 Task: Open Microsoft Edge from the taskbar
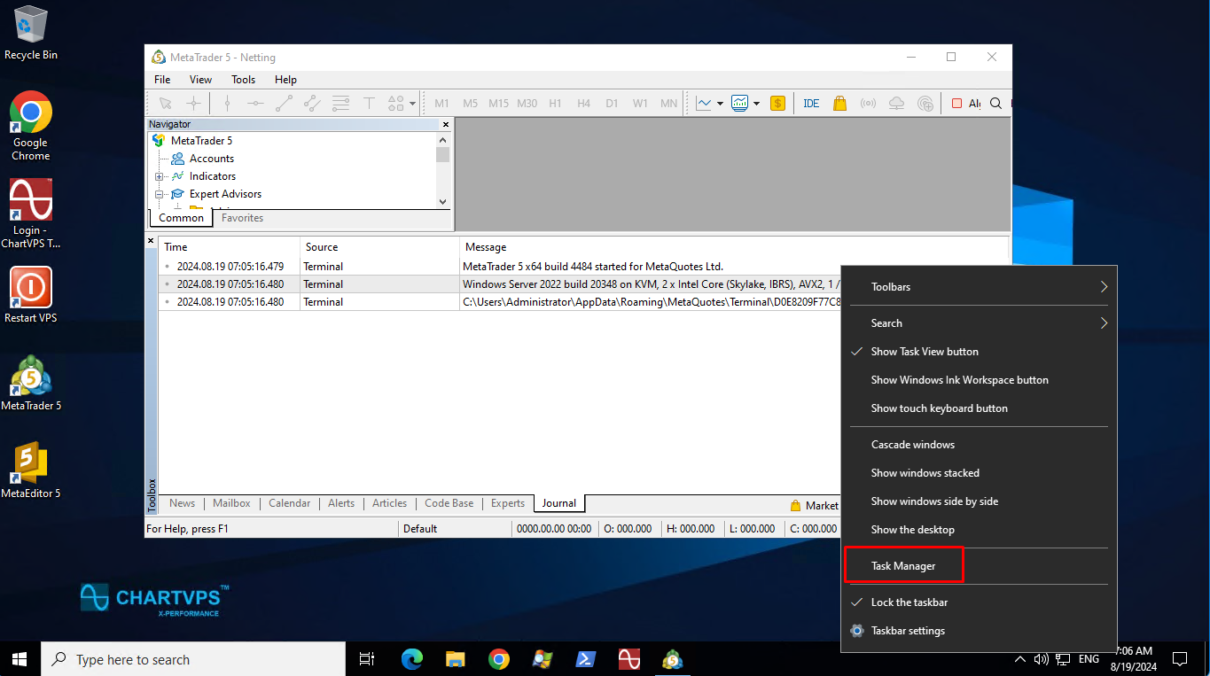click(412, 659)
